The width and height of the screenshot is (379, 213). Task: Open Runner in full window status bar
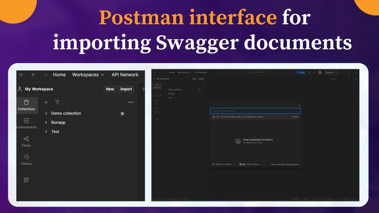pos(305,199)
